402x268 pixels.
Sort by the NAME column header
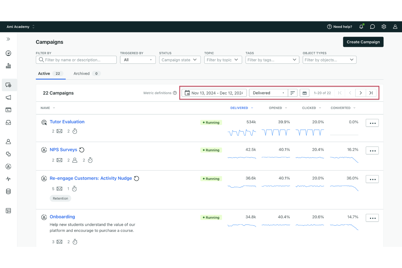[x=48, y=108]
